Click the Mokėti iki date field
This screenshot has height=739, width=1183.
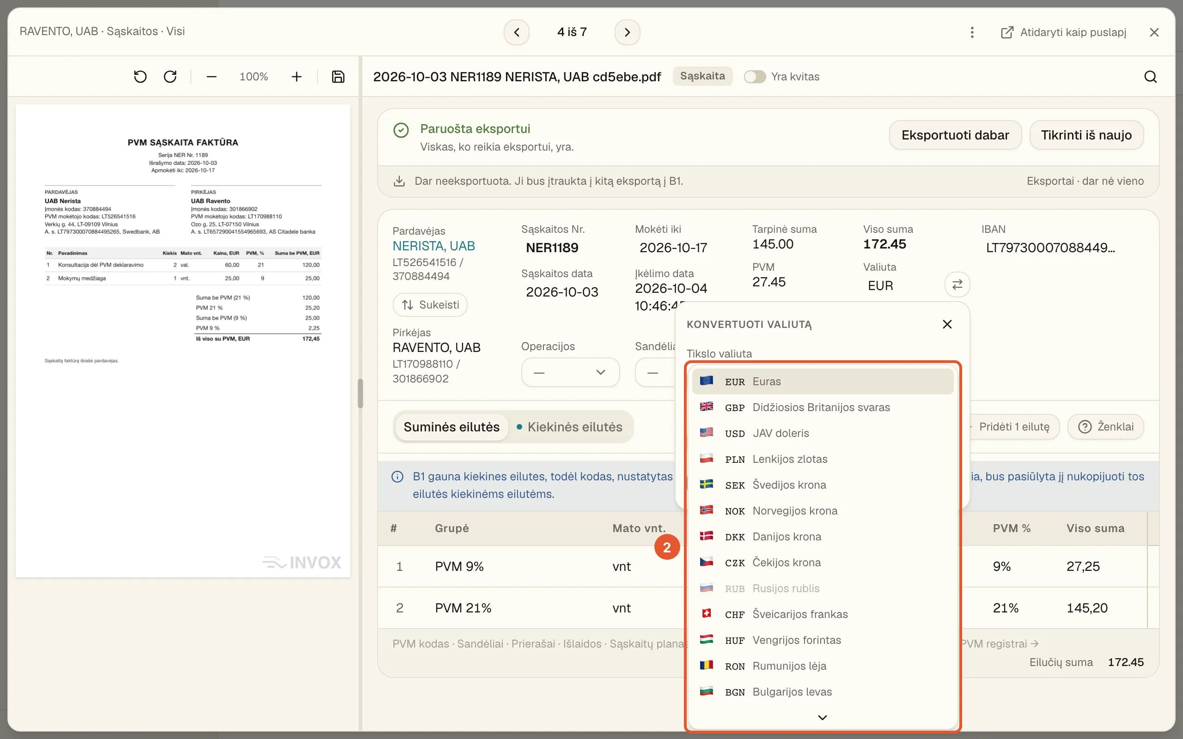click(673, 248)
